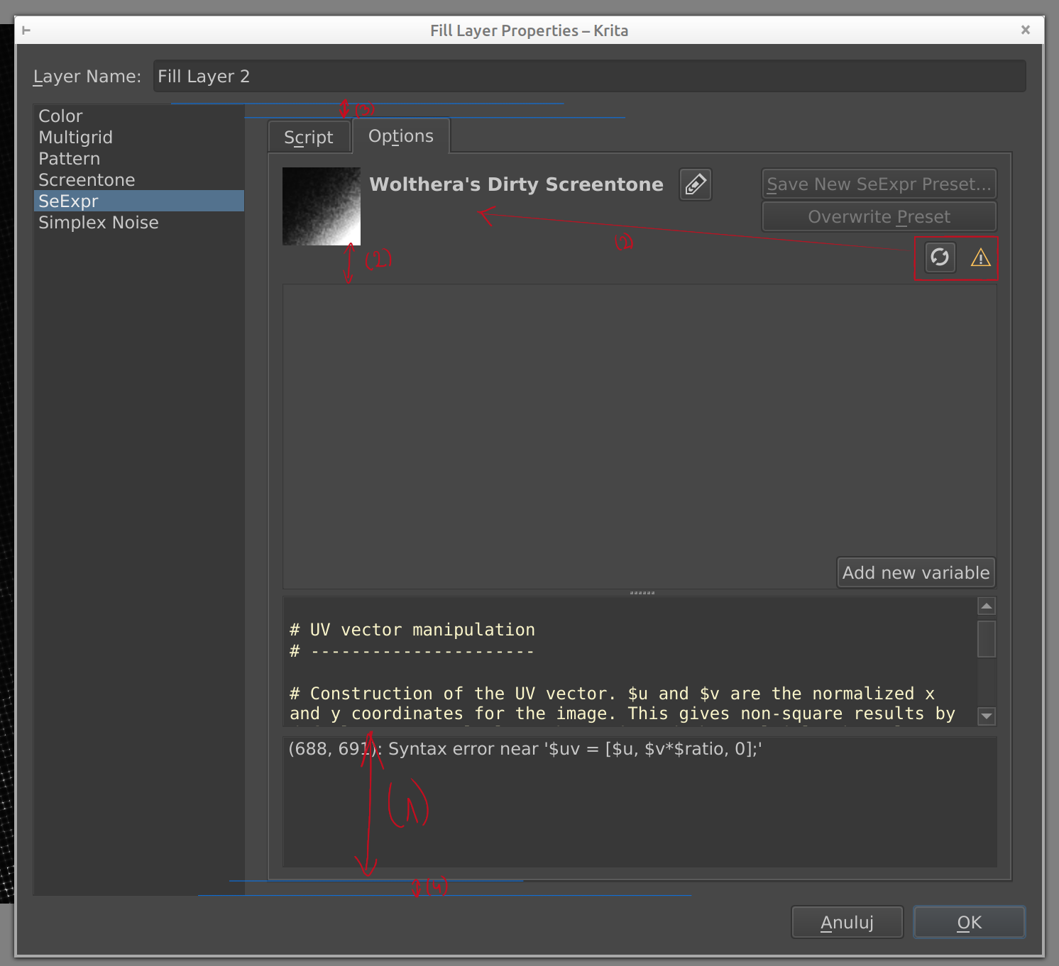Click Add new variable button

915,572
